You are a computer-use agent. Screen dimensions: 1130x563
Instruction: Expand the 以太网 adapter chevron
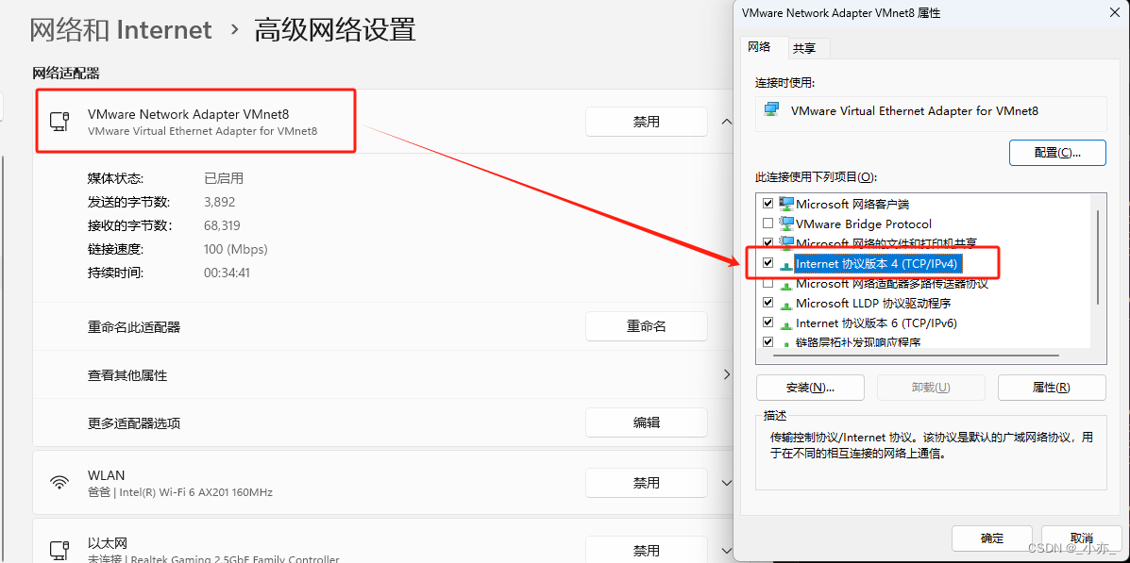(x=726, y=551)
